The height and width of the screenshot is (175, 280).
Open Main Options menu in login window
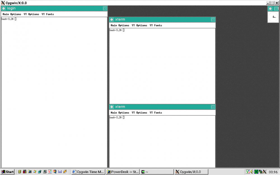coord(12,14)
